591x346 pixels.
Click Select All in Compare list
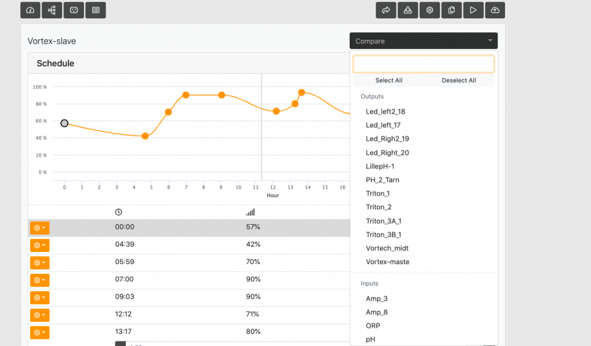click(x=388, y=80)
